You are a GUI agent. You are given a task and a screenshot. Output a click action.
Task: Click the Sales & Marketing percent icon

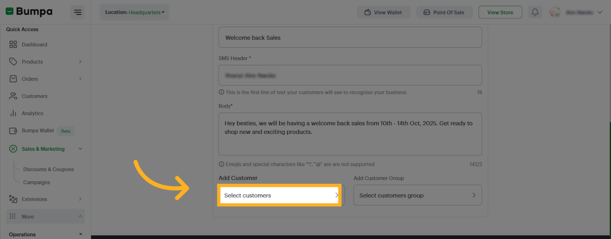coord(13,149)
